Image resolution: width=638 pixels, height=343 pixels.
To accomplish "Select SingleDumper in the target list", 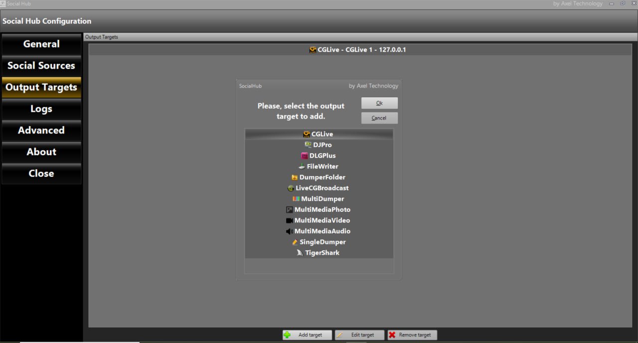I will click(319, 242).
